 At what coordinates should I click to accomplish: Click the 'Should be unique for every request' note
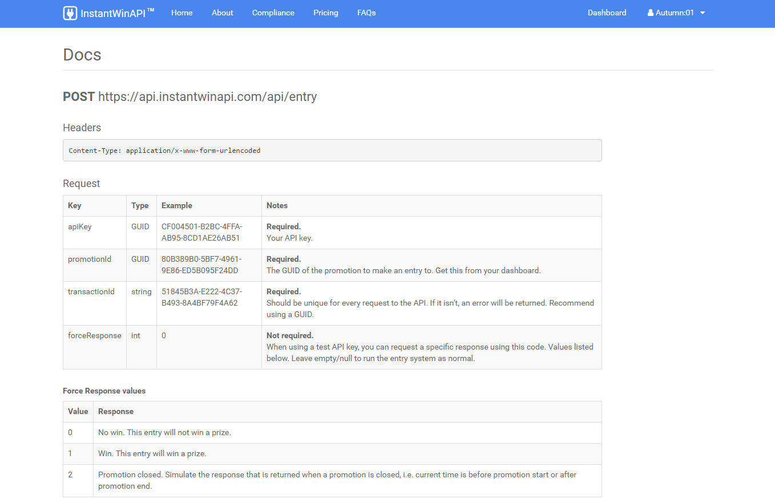pyautogui.click(x=430, y=309)
